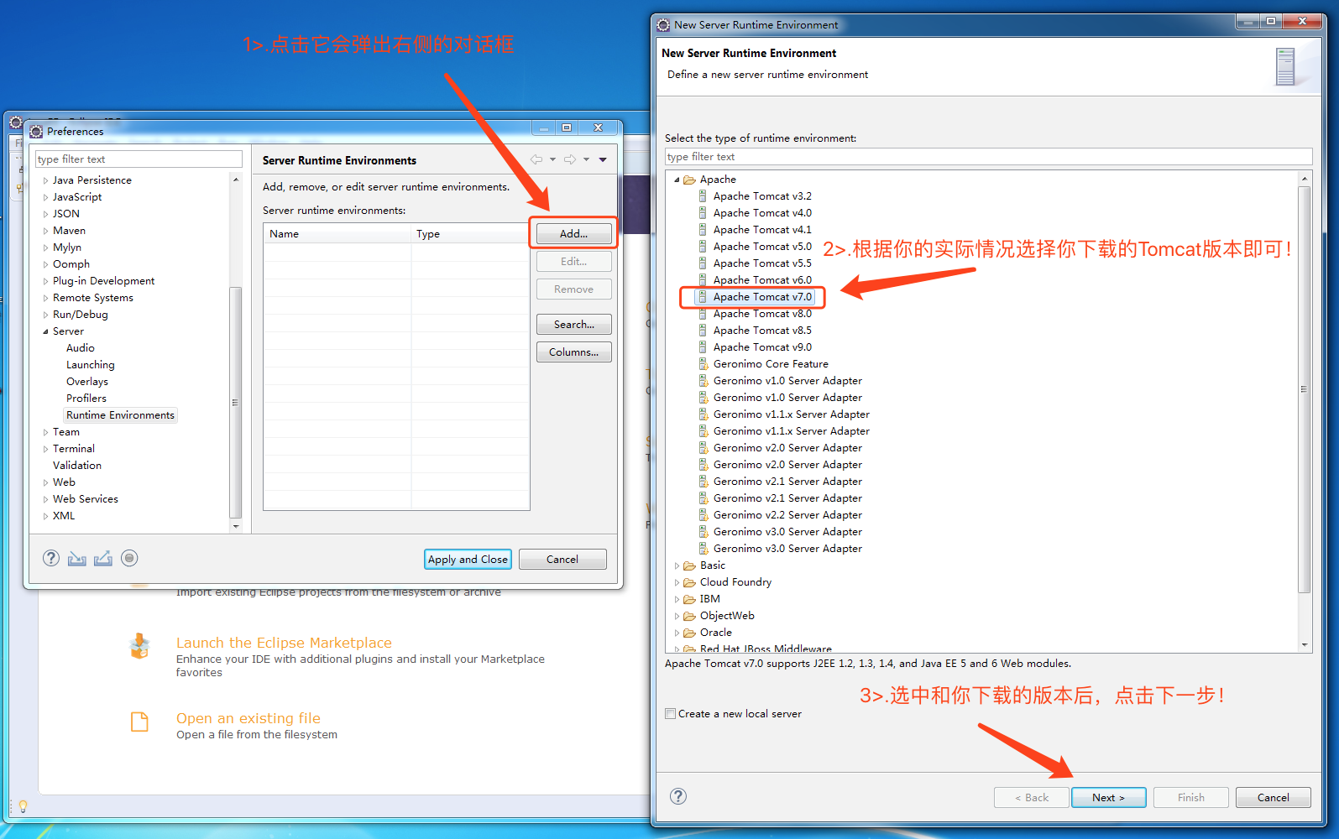Click the Oracle folder icon
Image resolution: width=1339 pixels, height=839 pixels.
(x=690, y=633)
